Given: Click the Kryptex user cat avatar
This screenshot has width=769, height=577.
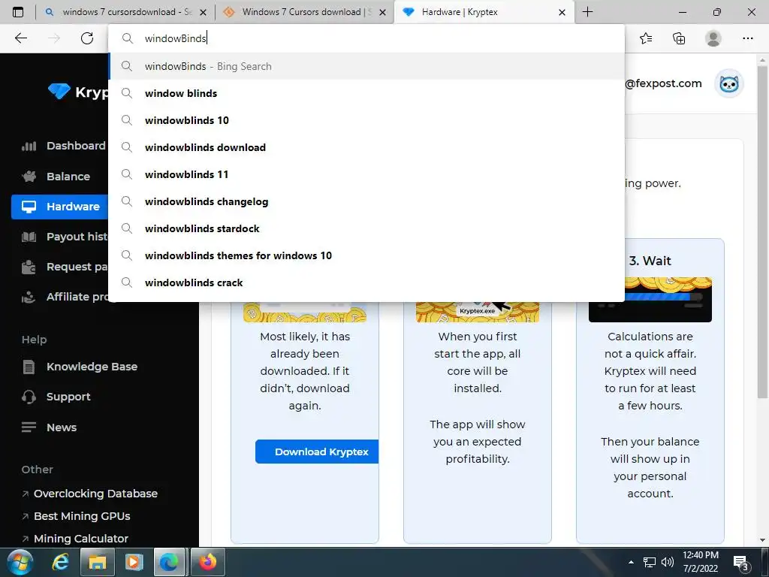Looking at the screenshot, I should click(728, 84).
